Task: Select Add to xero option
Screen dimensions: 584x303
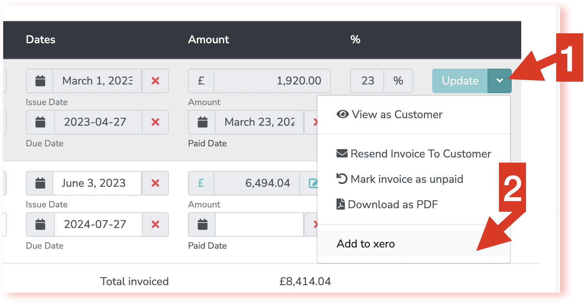Action: pyautogui.click(x=414, y=244)
